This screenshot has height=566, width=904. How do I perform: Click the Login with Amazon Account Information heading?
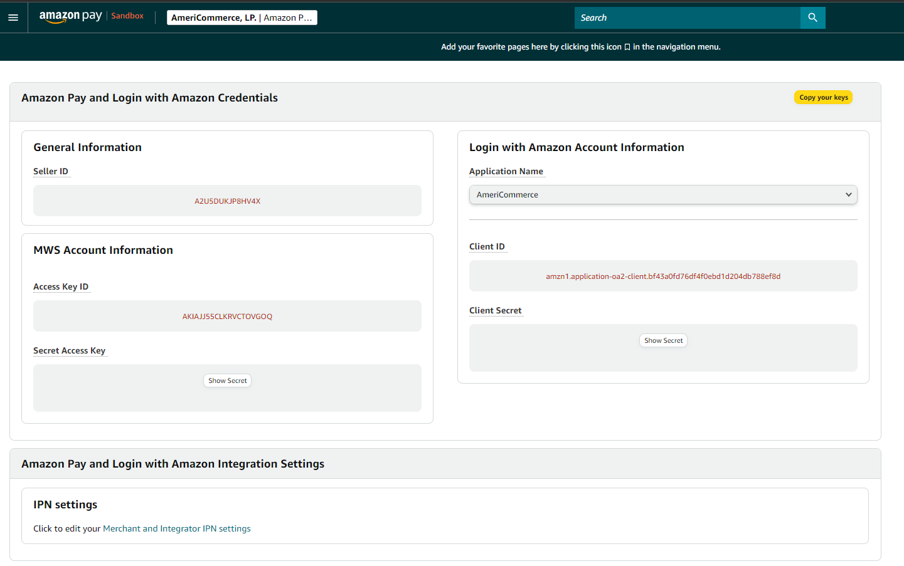pyautogui.click(x=577, y=147)
